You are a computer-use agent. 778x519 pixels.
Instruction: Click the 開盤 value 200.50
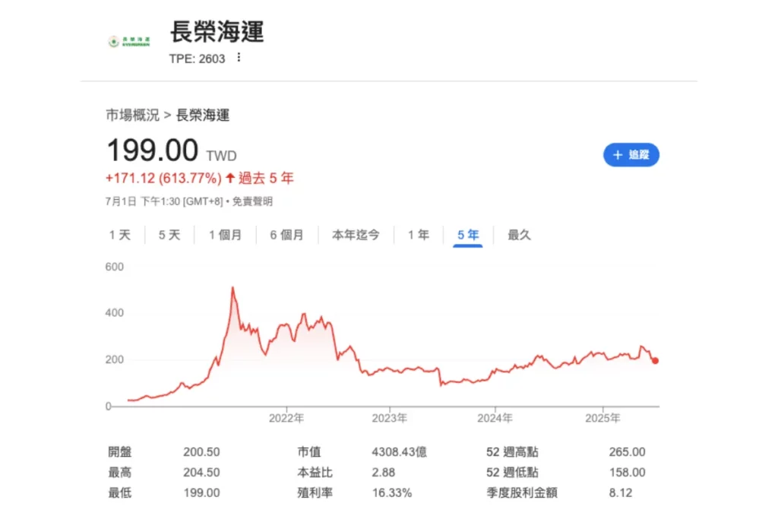coord(201,452)
